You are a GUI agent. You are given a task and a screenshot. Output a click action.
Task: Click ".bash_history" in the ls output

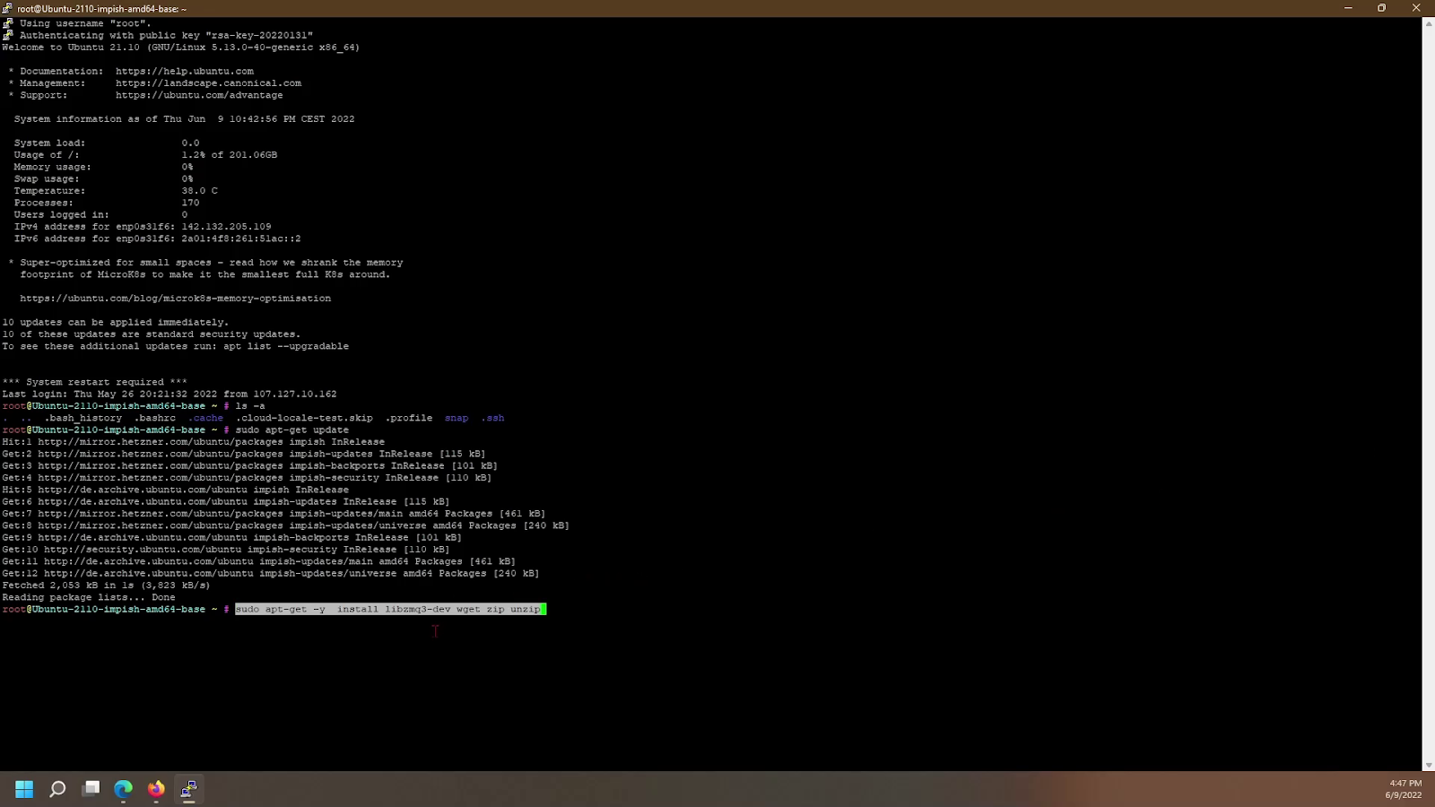coord(83,418)
